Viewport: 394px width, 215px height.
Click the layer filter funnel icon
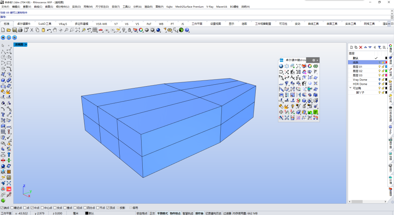pyautogui.click(x=379, y=47)
